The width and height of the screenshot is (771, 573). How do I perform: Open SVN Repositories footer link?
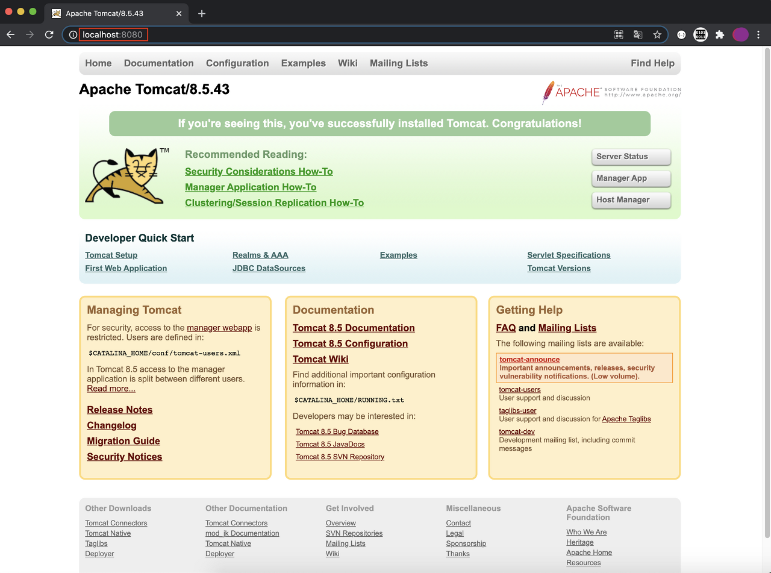point(354,533)
